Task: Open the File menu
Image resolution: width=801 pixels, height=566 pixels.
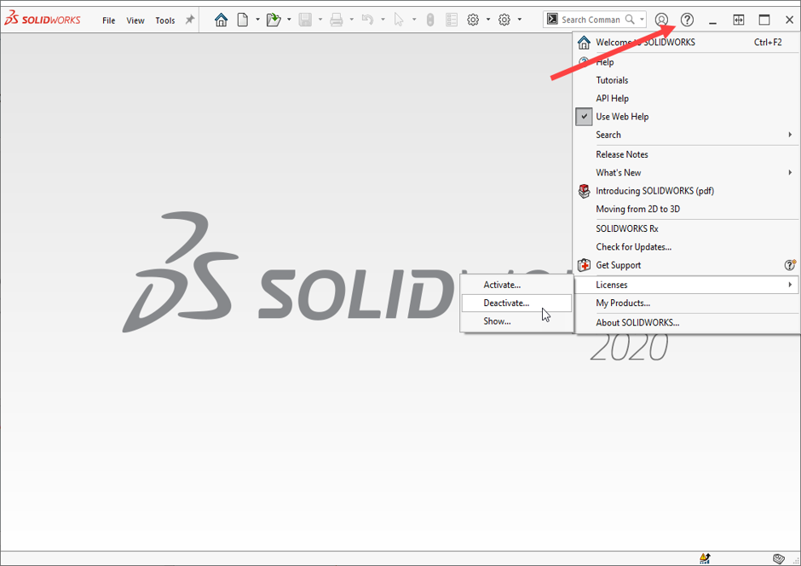Action: (x=109, y=20)
